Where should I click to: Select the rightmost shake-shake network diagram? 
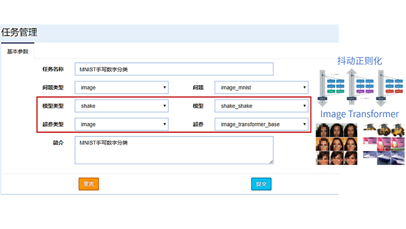(x=392, y=86)
